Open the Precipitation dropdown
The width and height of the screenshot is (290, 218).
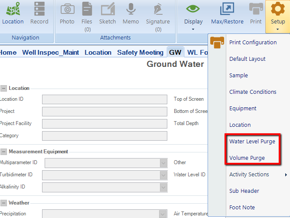[x=163, y=214]
